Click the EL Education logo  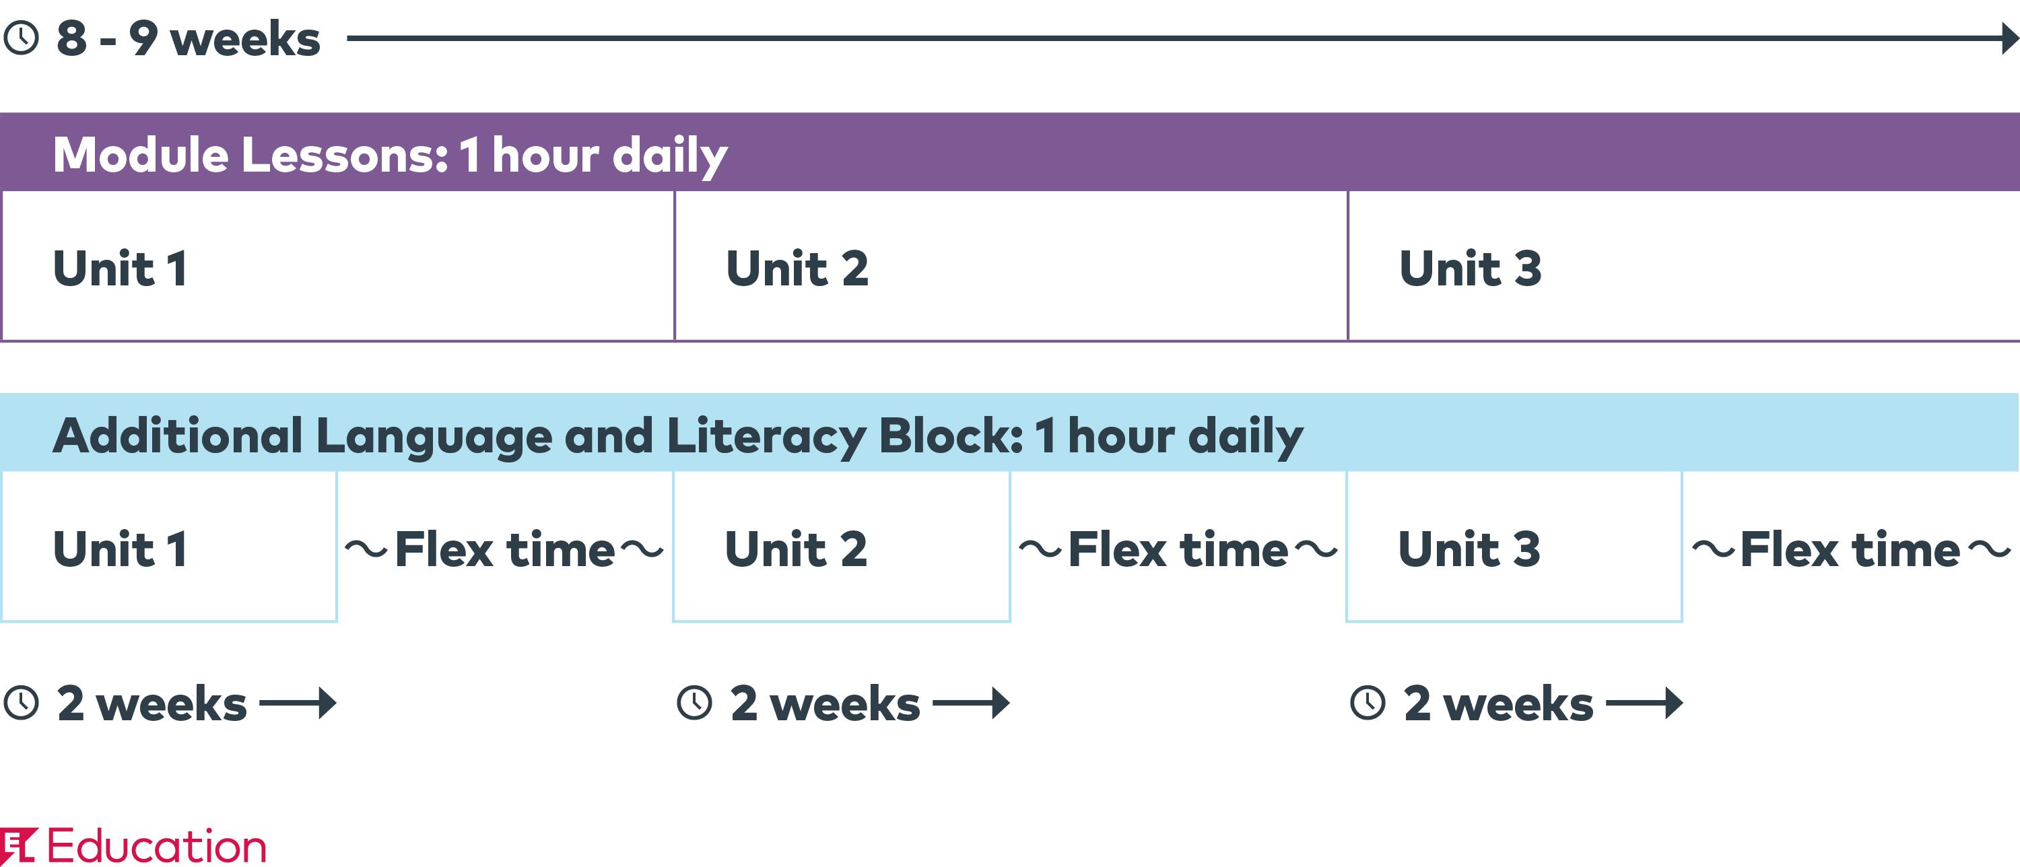coord(133,846)
